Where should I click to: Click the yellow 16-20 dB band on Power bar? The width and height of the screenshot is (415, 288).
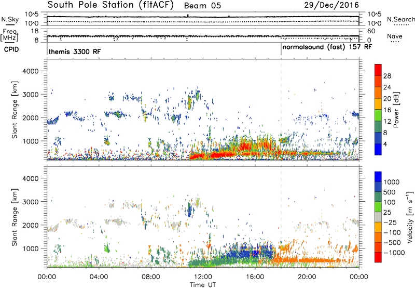[378, 103]
